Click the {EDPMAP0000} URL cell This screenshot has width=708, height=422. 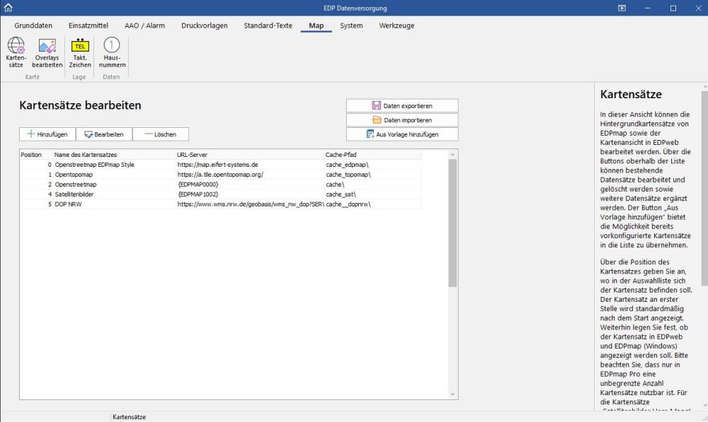(250, 184)
